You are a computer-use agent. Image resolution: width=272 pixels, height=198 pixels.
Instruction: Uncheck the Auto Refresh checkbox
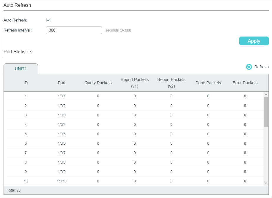tap(49, 20)
